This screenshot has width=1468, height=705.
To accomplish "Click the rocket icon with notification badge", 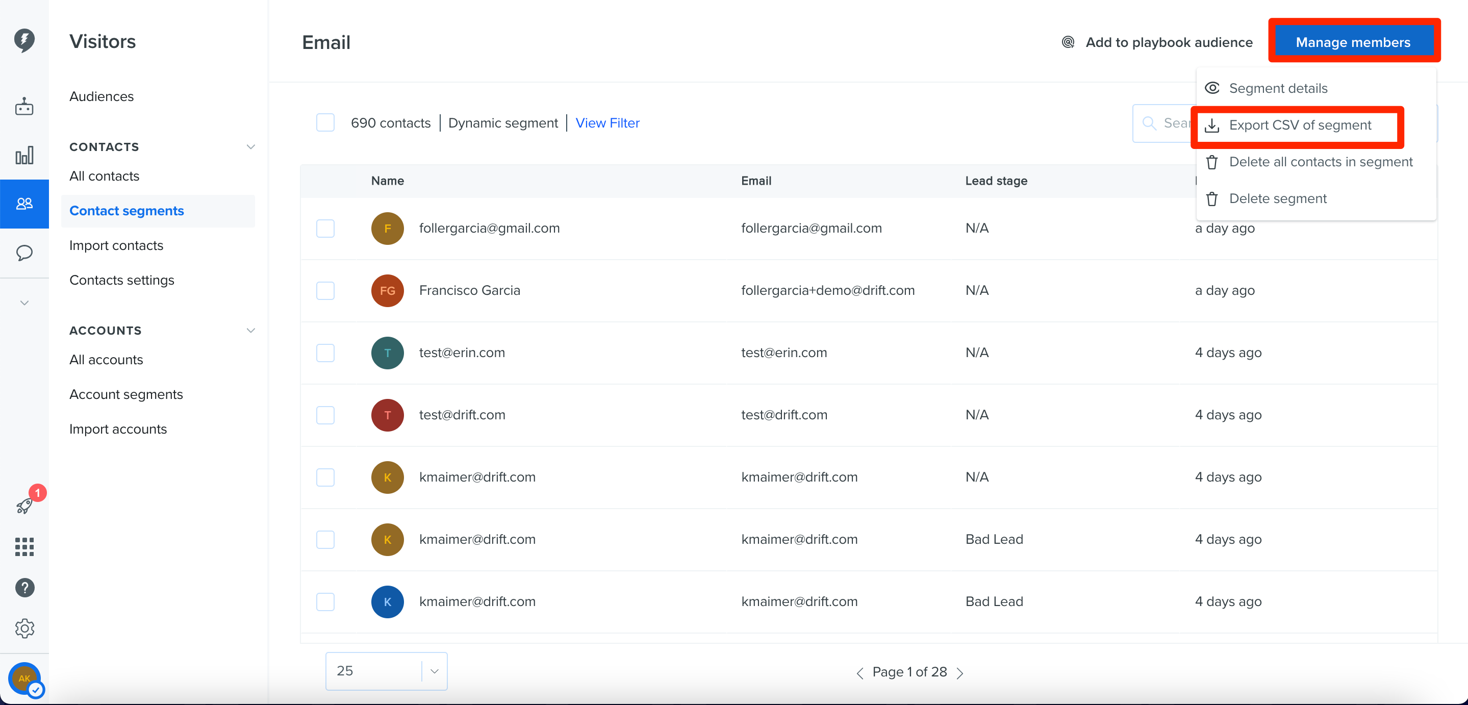I will (24, 505).
